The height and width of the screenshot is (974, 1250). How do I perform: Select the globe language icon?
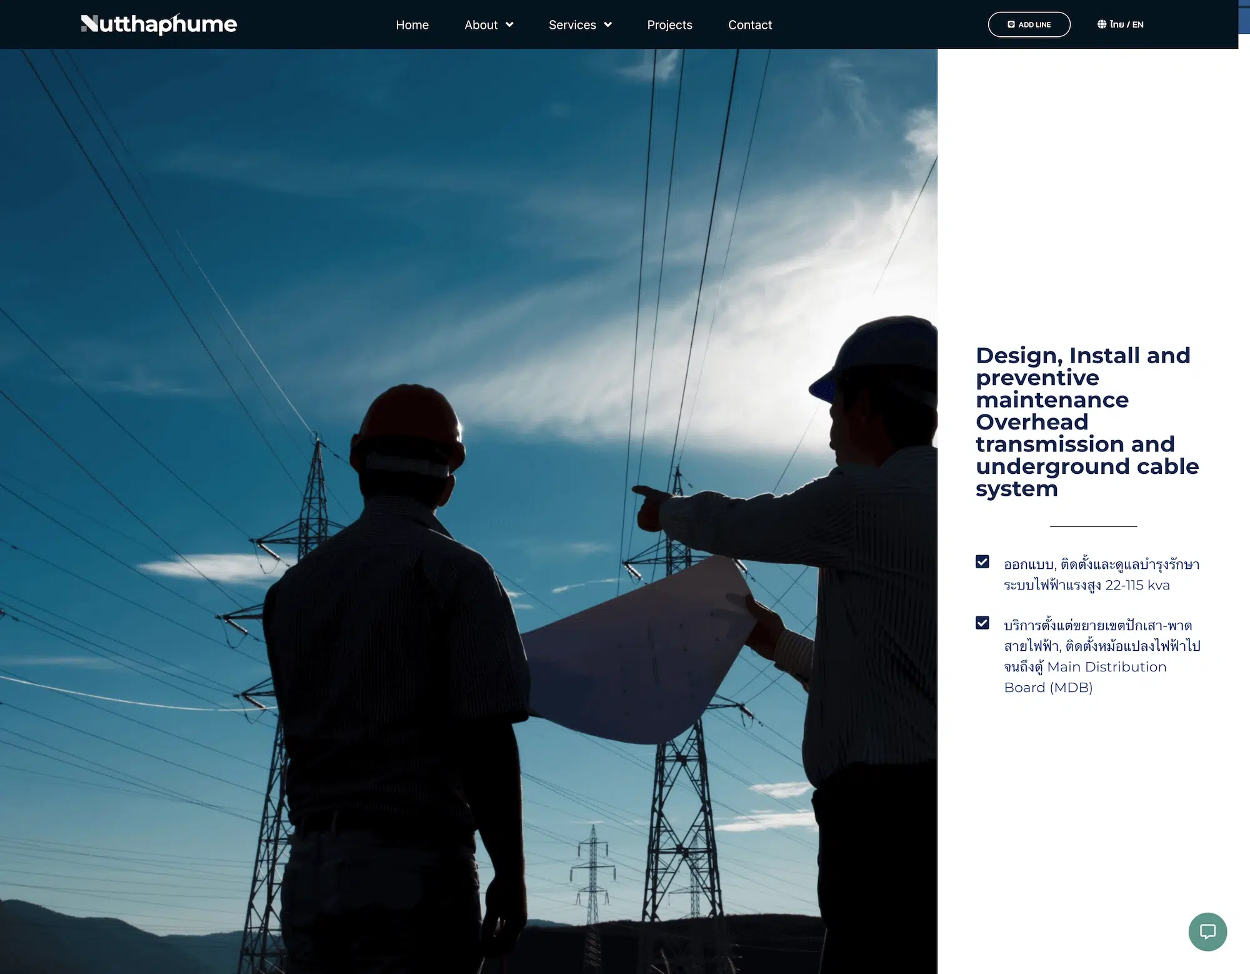(1101, 24)
